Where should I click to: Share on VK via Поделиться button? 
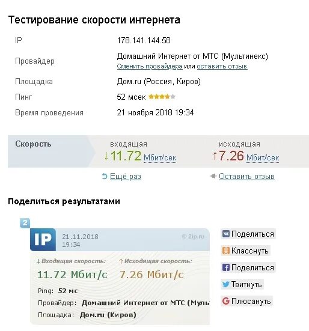tap(248, 234)
